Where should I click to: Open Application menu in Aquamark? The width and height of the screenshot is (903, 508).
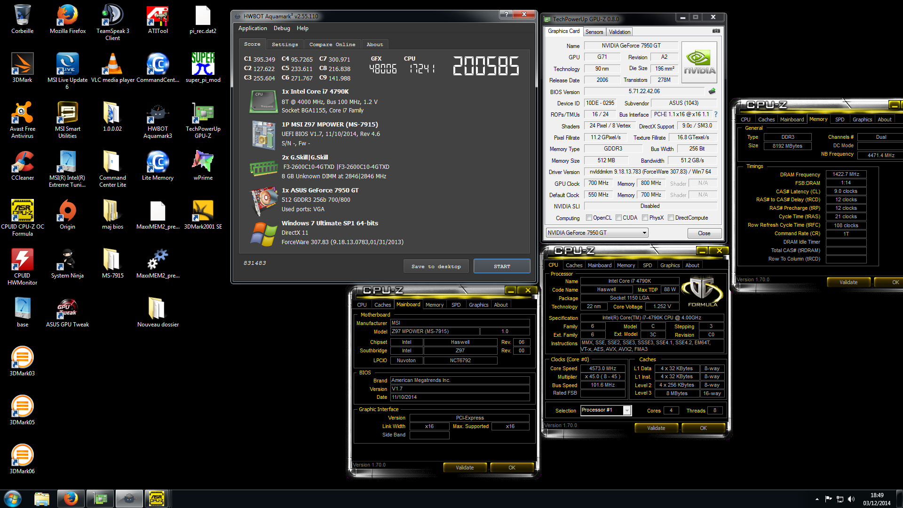(253, 28)
